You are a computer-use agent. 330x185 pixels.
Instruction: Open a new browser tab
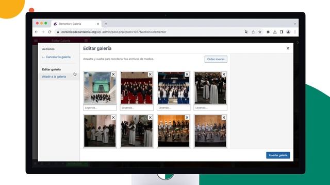pos(106,24)
